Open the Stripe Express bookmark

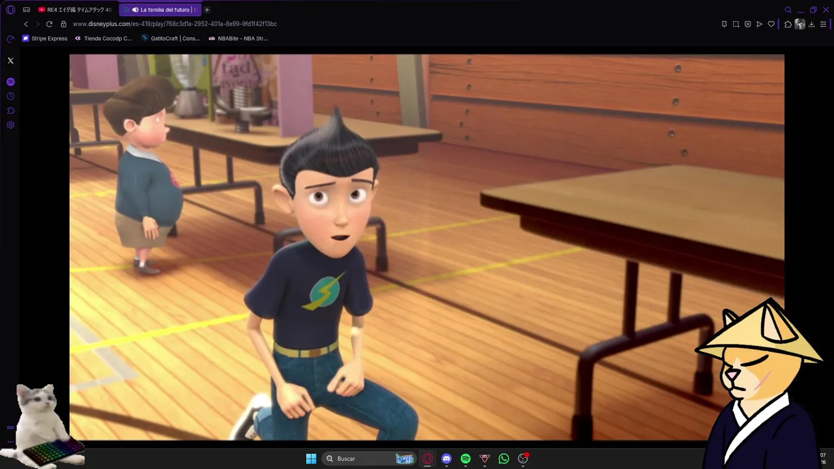[45, 38]
